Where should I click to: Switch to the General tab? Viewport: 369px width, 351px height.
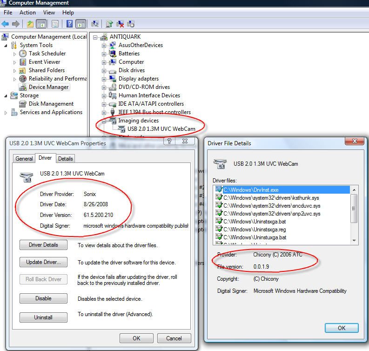[24, 158]
